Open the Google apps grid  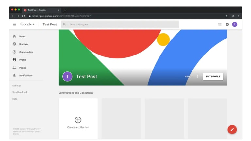click(x=220, y=24)
